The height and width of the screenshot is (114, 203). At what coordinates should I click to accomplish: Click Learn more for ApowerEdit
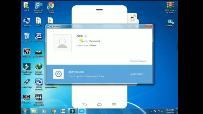click(137, 74)
